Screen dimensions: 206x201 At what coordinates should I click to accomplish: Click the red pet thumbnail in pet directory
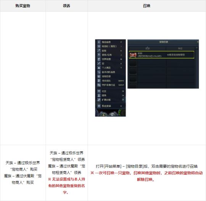click(133, 55)
